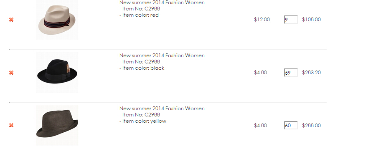View the black fedora hat image

[x=57, y=73]
